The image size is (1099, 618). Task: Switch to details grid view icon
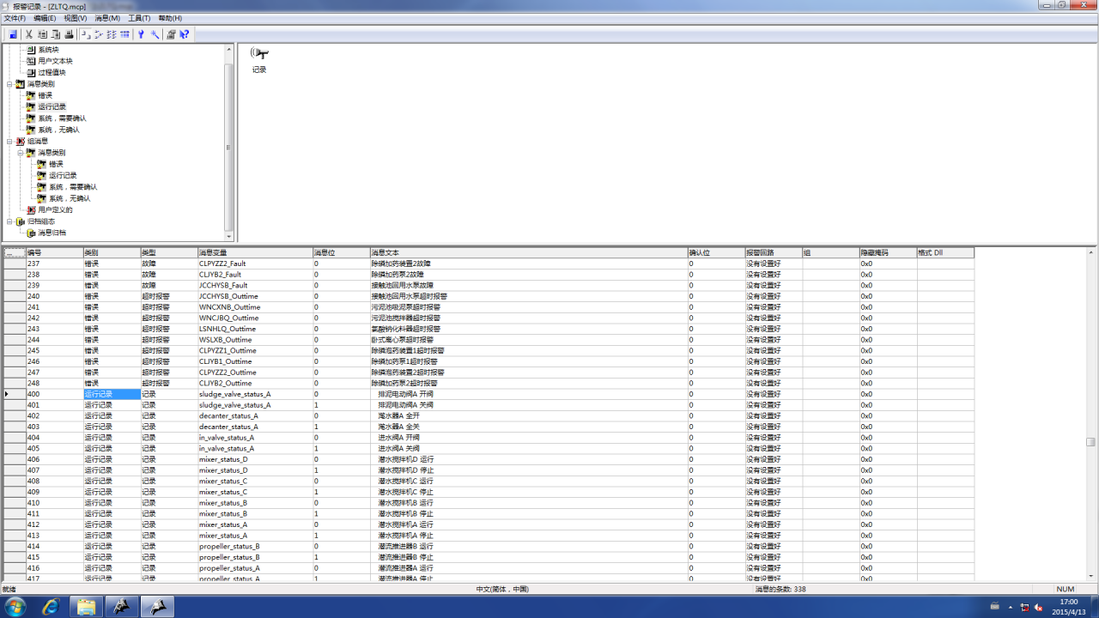click(125, 34)
